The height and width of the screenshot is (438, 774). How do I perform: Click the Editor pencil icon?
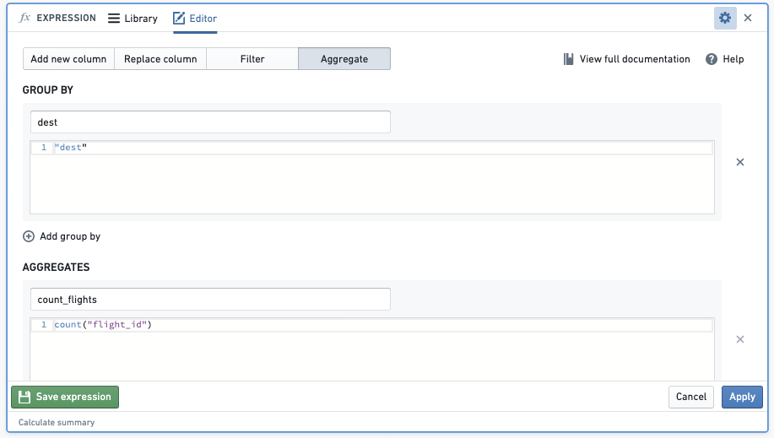tap(179, 19)
